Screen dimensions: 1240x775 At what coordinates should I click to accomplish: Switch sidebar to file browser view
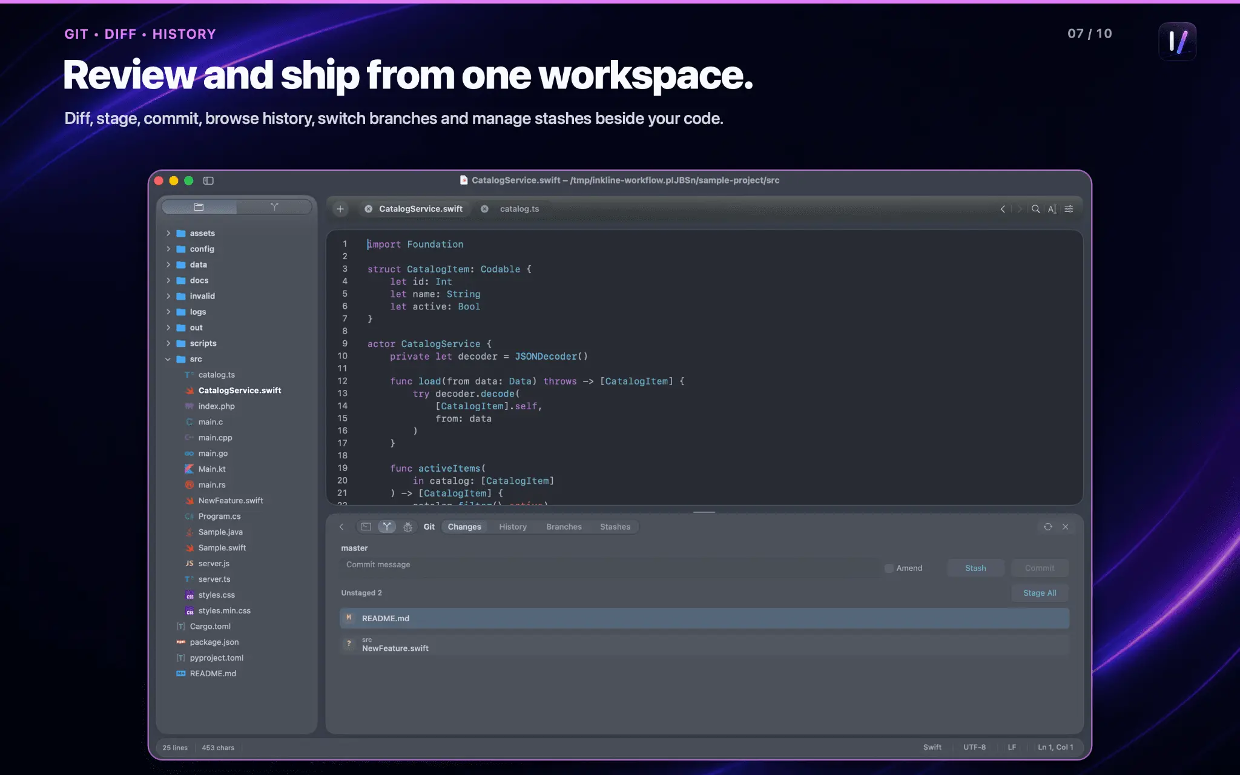(199, 207)
